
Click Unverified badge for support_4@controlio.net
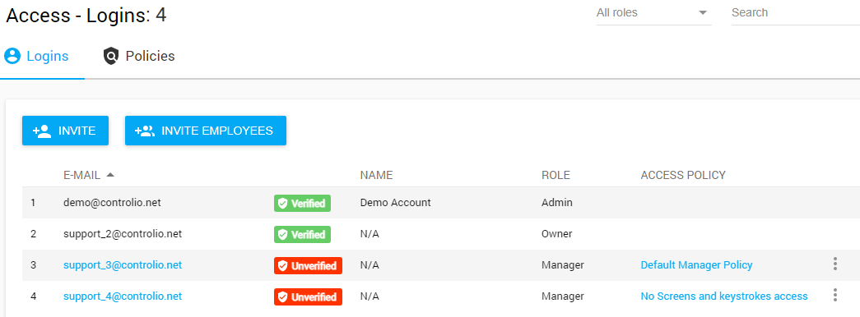308,296
